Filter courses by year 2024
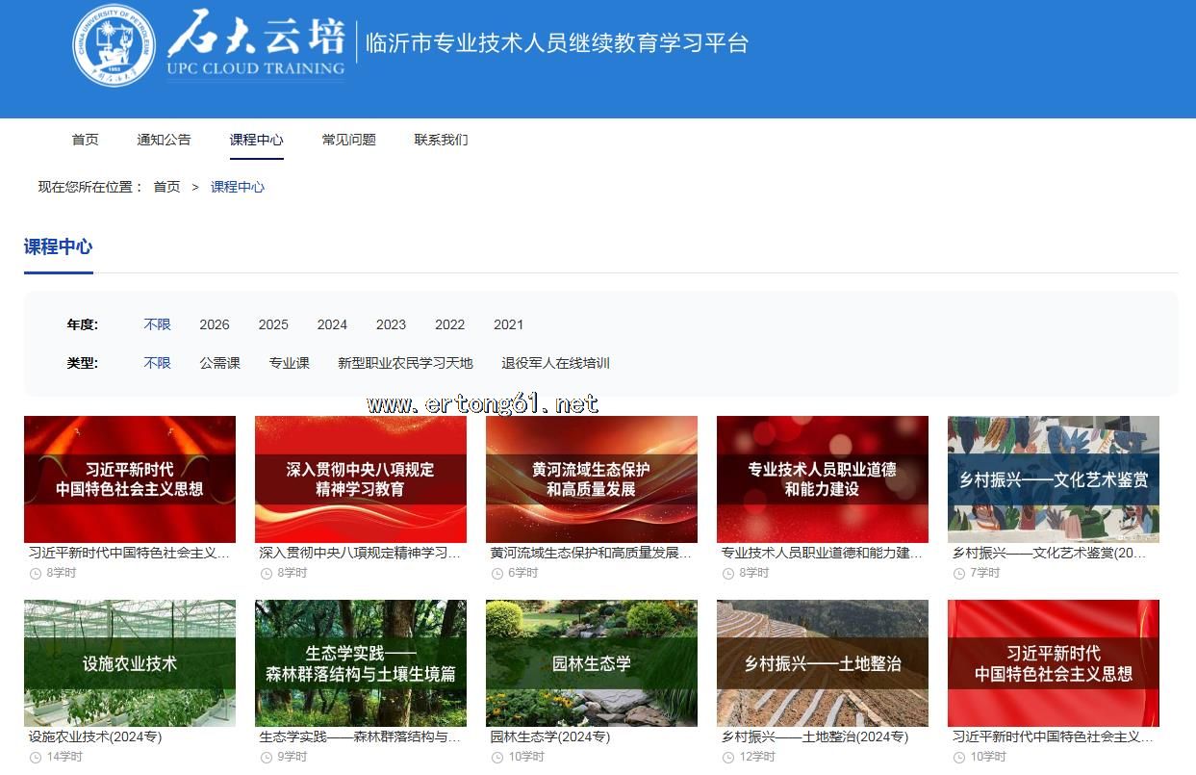Viewport: 1196px width, 775px height. pyautogui.click(x=332, y=324)
